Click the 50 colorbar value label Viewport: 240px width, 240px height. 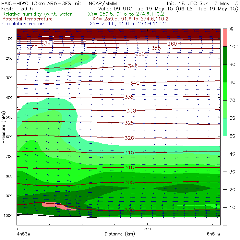click(232, 136)
